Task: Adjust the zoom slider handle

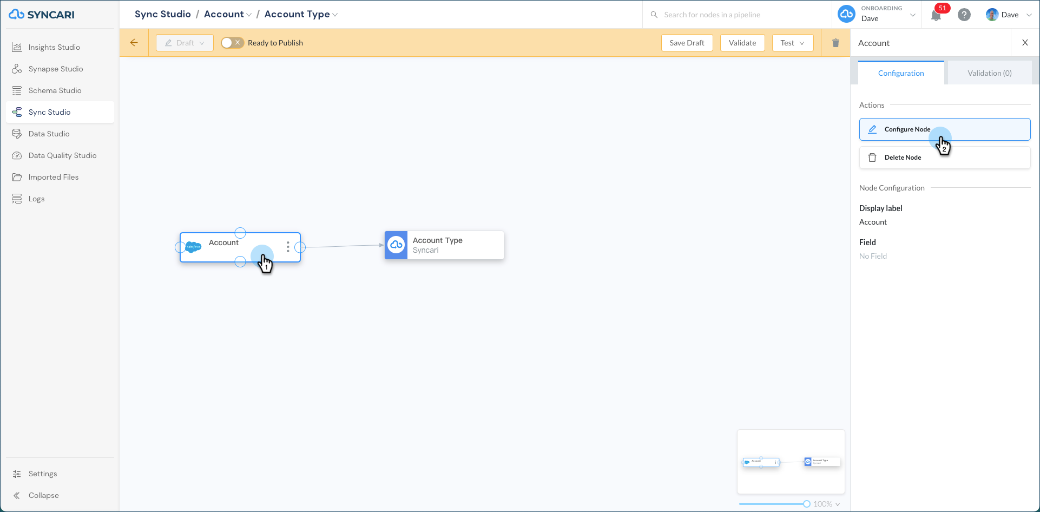Action: coord(807,504)
